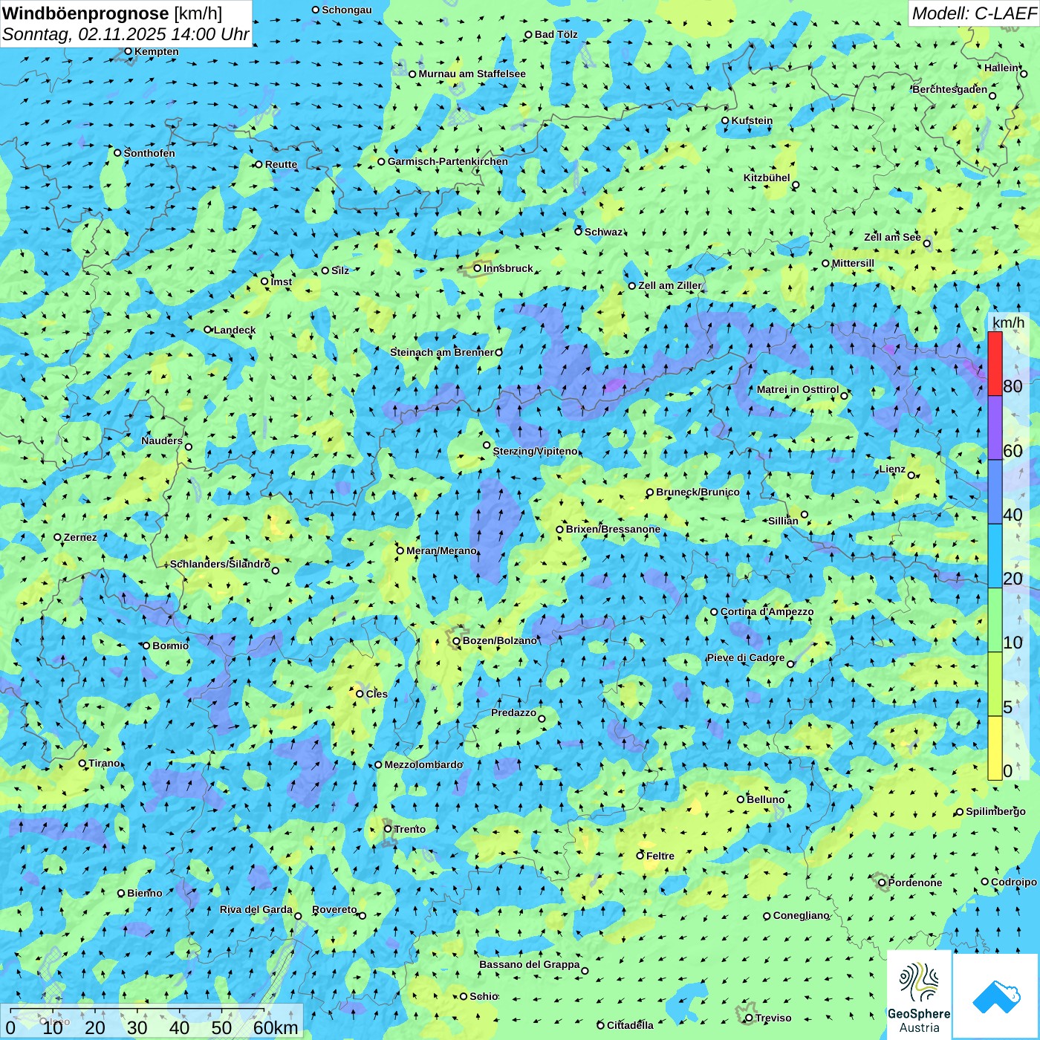Click the blue cloud logo icon
This screenshot has width=1040, height=1040.
996,997
